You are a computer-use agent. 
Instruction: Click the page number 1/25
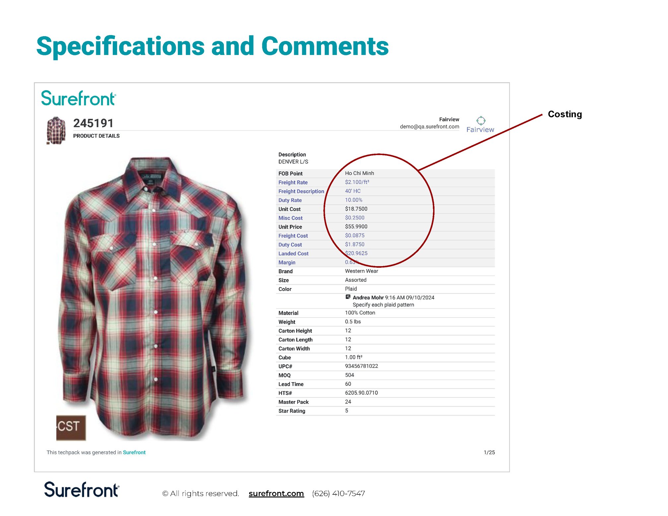coord(489,453)
